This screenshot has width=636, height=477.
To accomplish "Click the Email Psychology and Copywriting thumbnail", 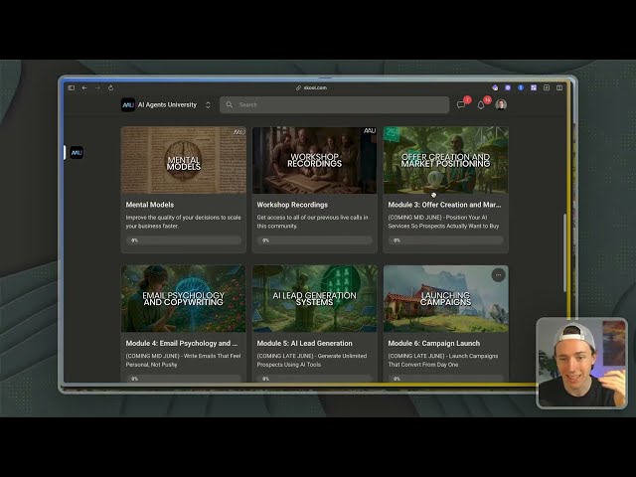I will pos(183,297).
